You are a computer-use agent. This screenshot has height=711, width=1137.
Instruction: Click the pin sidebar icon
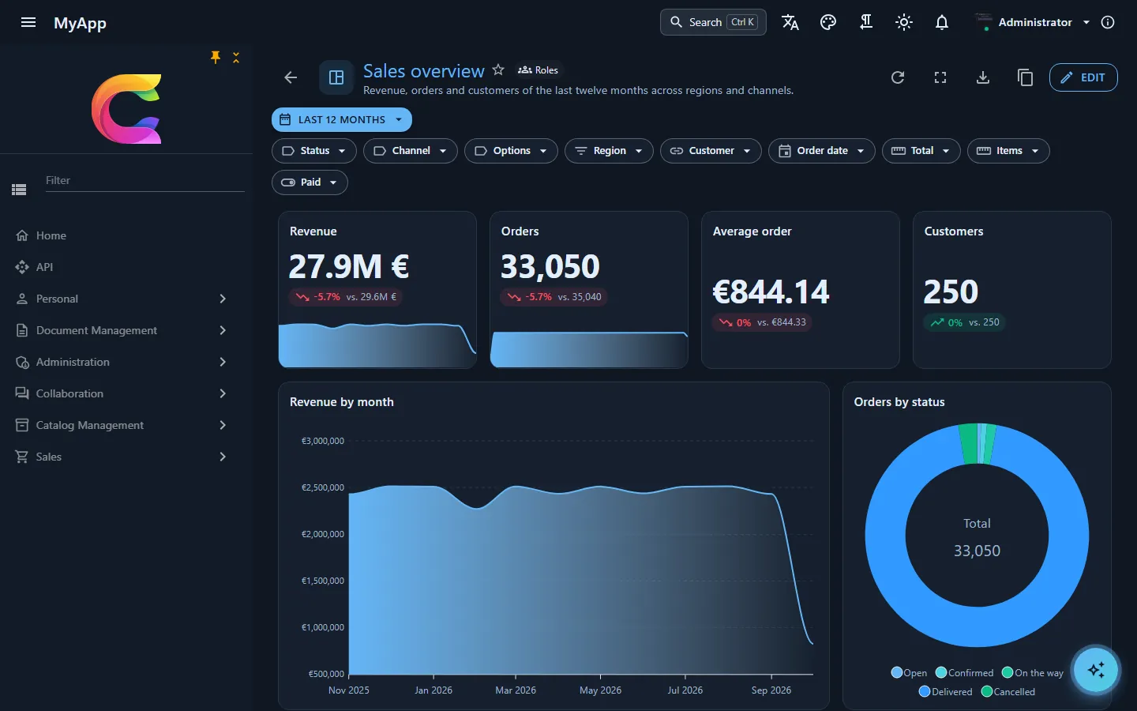[x=216, y=57]
